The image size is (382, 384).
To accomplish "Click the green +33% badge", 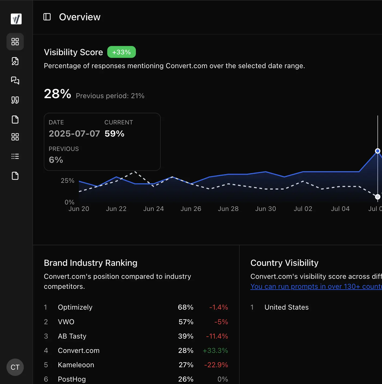I will pos(121,52).
